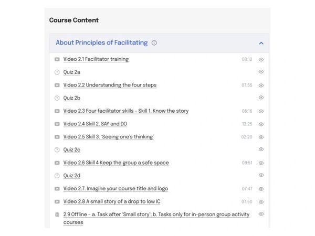Click the video icon for Video 2.7

[x=57, y=189]
